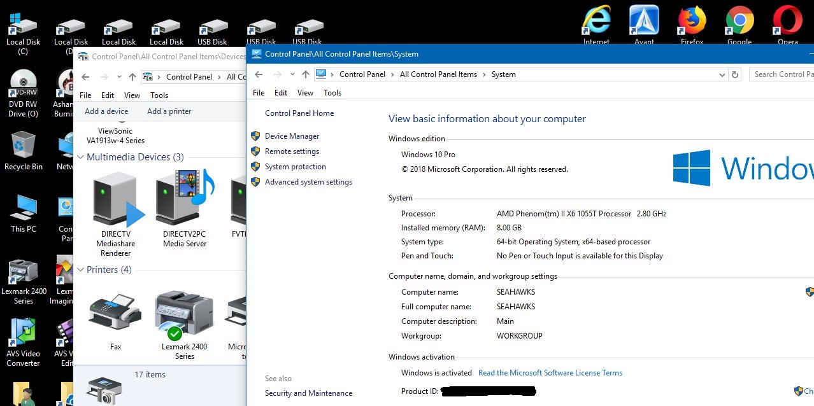Viewport: 814px width, 406px height.
Task: Open recent locations dropdown in Devices window
Action: click(119, 77)
